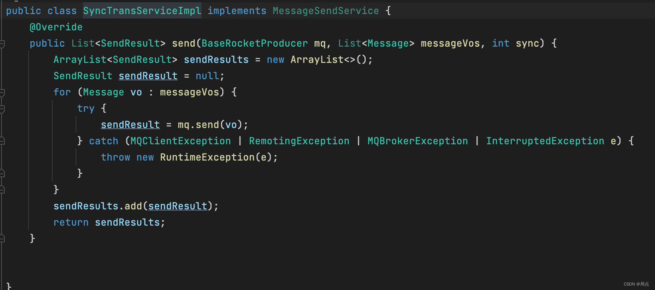Click underlined sendResult assigned from mq.send
The width and height of the screenshot is (655, 290).
[130, 125]
